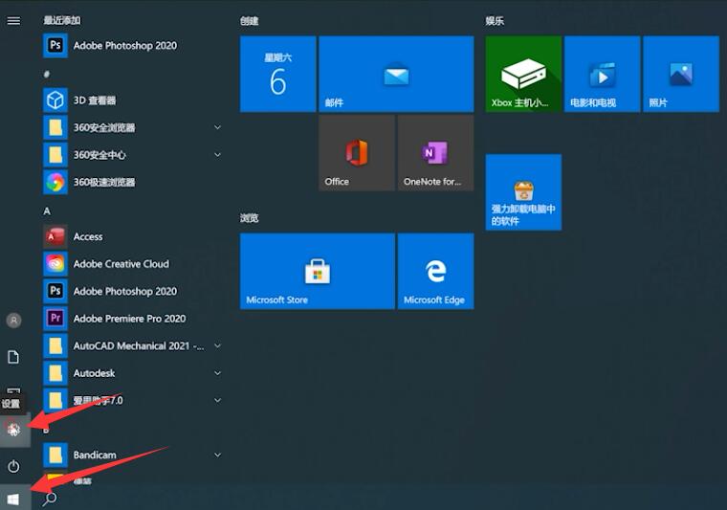Screen dimensions: 727x510
Task: Open Settings gear in sidebar
Action: point(14,430)
